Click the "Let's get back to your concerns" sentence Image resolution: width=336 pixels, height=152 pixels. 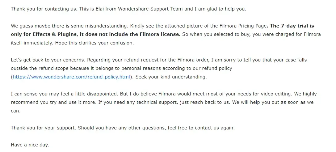(x=48, y=60)
